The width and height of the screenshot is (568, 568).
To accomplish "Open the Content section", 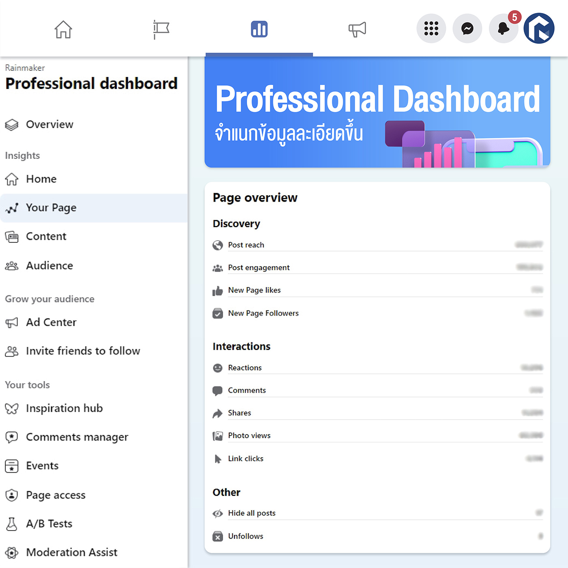I will point(46,237).
